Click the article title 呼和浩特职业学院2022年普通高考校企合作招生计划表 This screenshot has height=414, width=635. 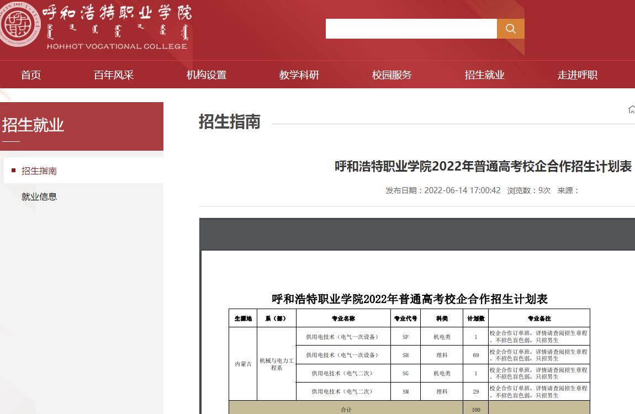point(483,166)
